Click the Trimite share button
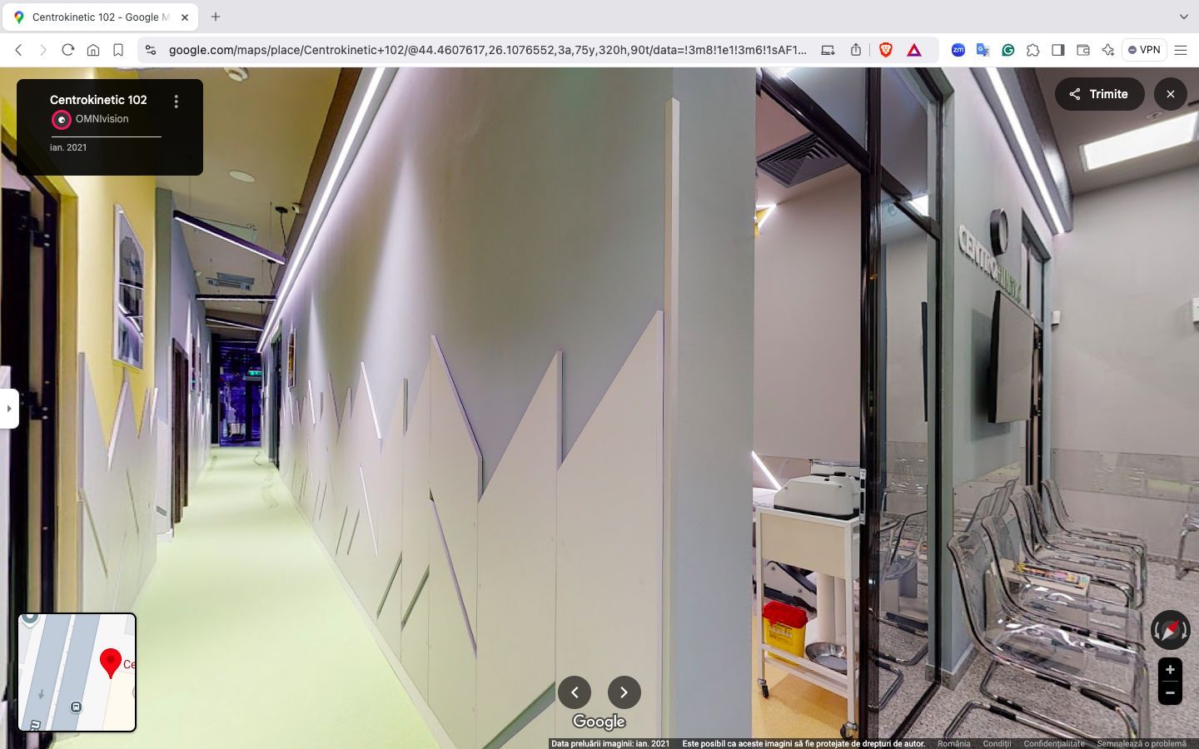The height and width of the screenshot is (749, 1199). tap(1099, 94)
